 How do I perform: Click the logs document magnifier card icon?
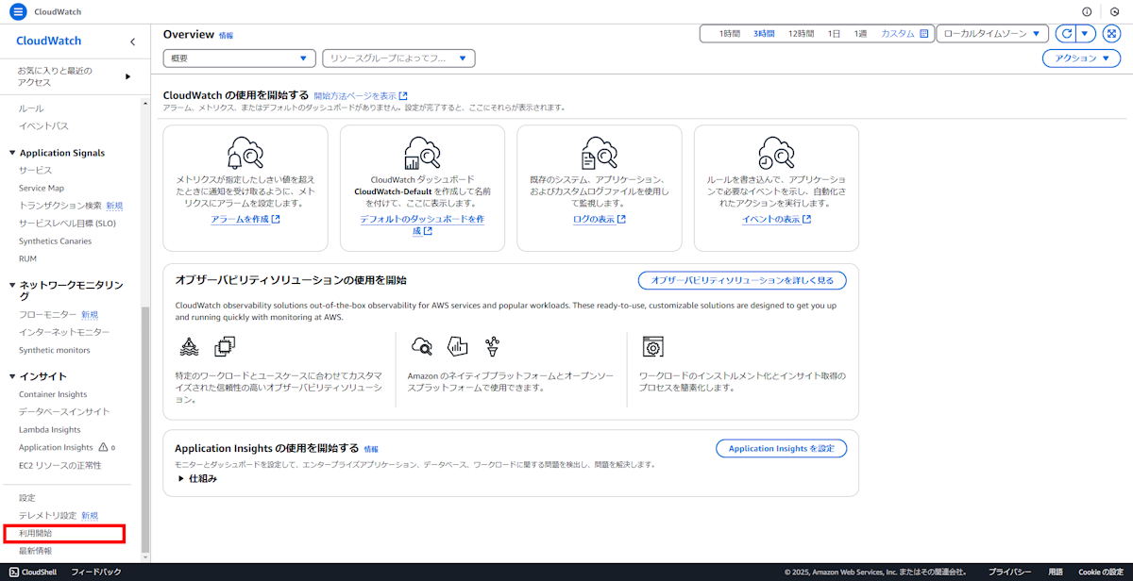pos(599,154)
